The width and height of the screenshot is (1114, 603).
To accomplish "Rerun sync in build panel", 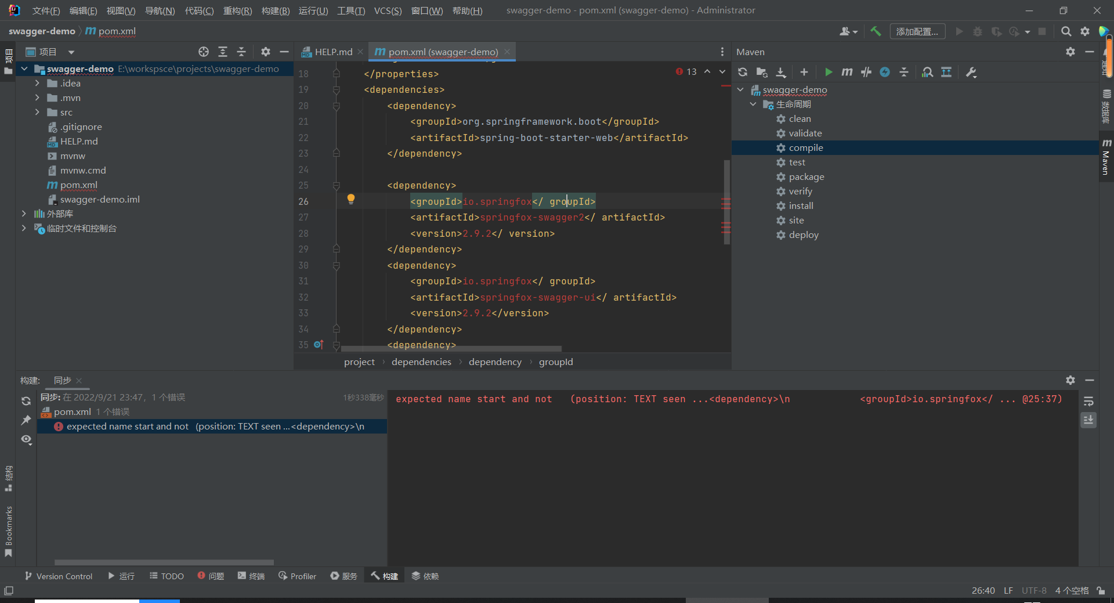I will pyautogui.click(x=26, y=401).
